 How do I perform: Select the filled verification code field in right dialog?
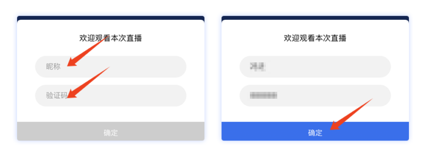[x=315, y=96]
